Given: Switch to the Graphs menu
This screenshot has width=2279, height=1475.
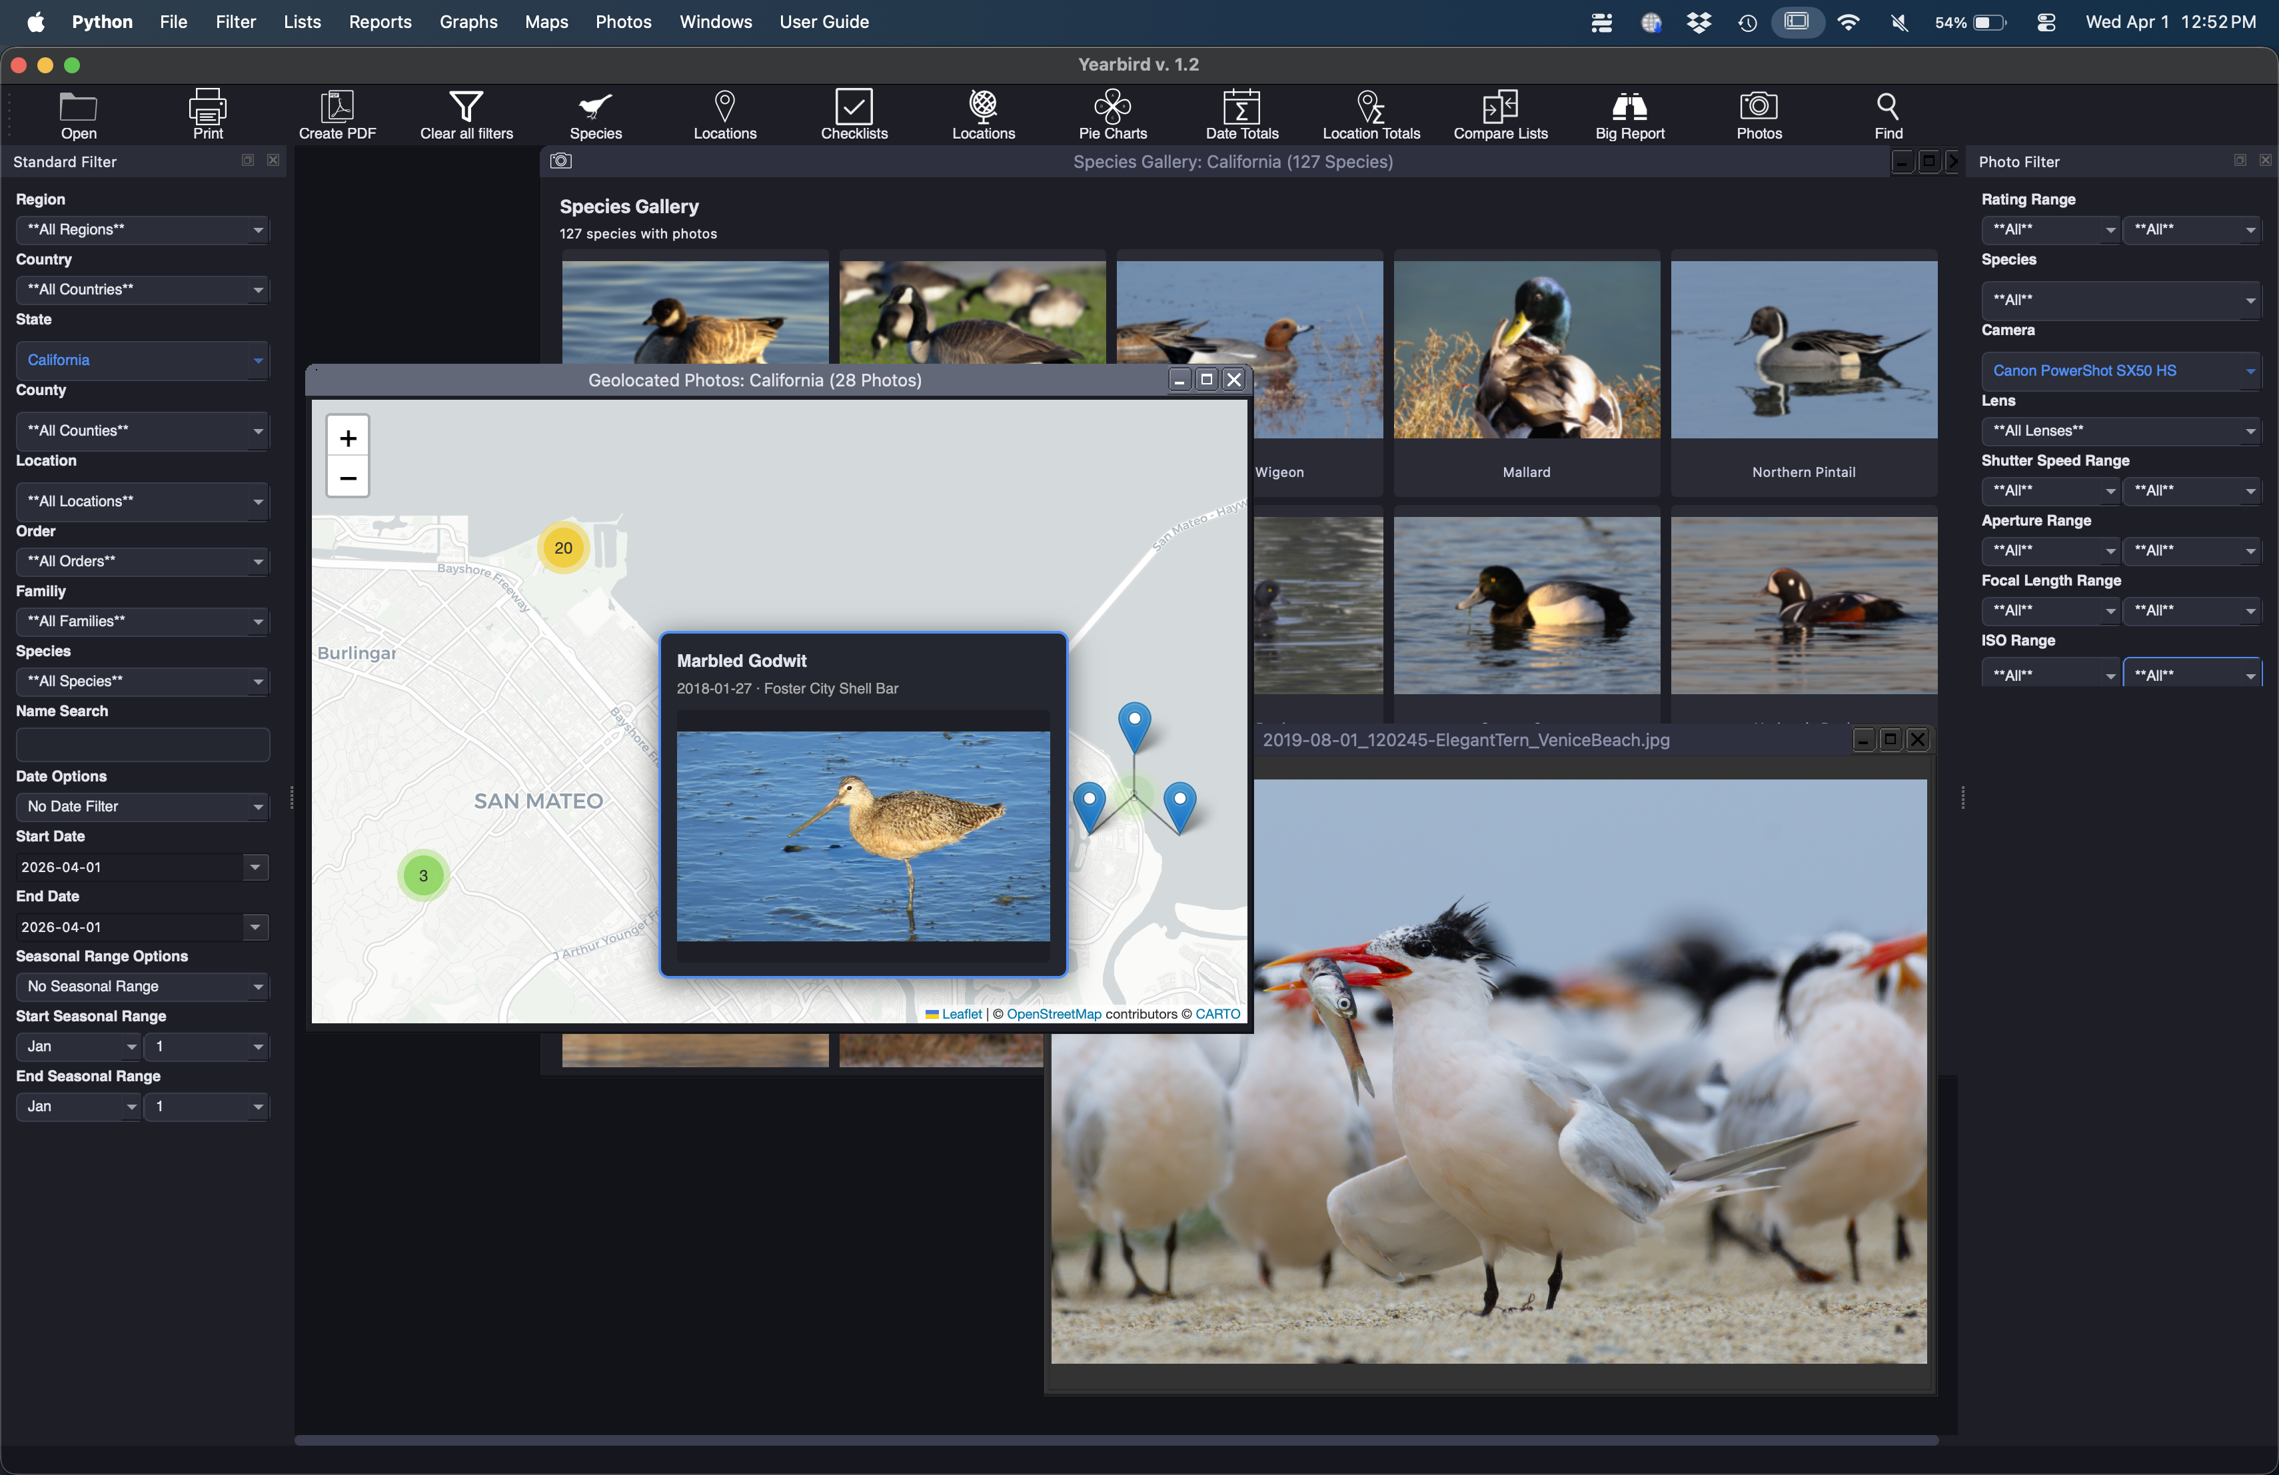Looking at the screenshot, I should pos(468,21).
